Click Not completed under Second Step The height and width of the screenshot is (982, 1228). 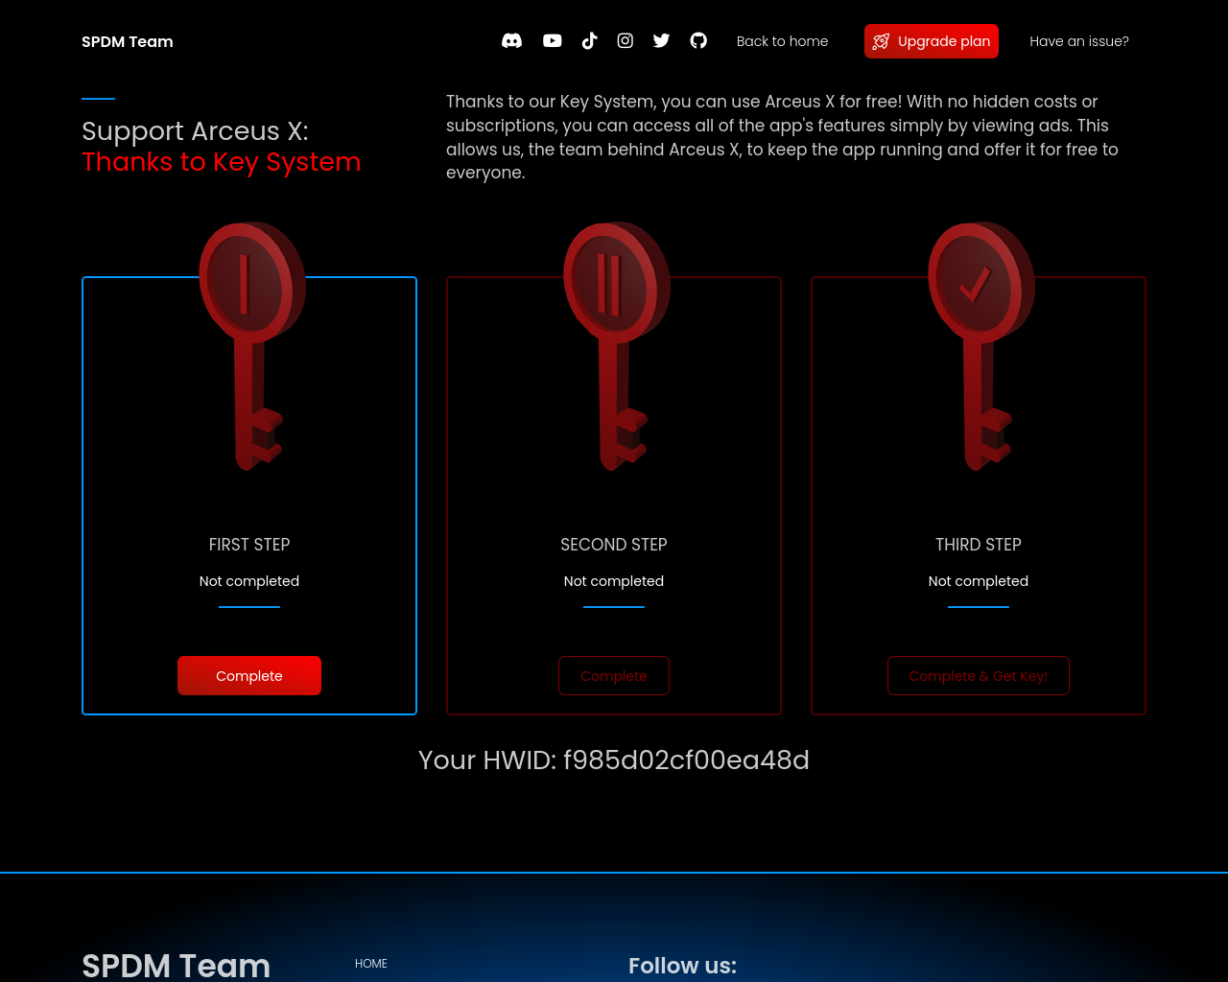click(x=614, y=581)
